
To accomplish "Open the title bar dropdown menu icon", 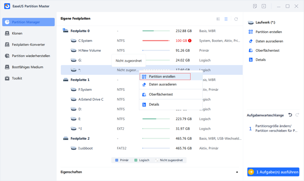I will pos(264,6).
